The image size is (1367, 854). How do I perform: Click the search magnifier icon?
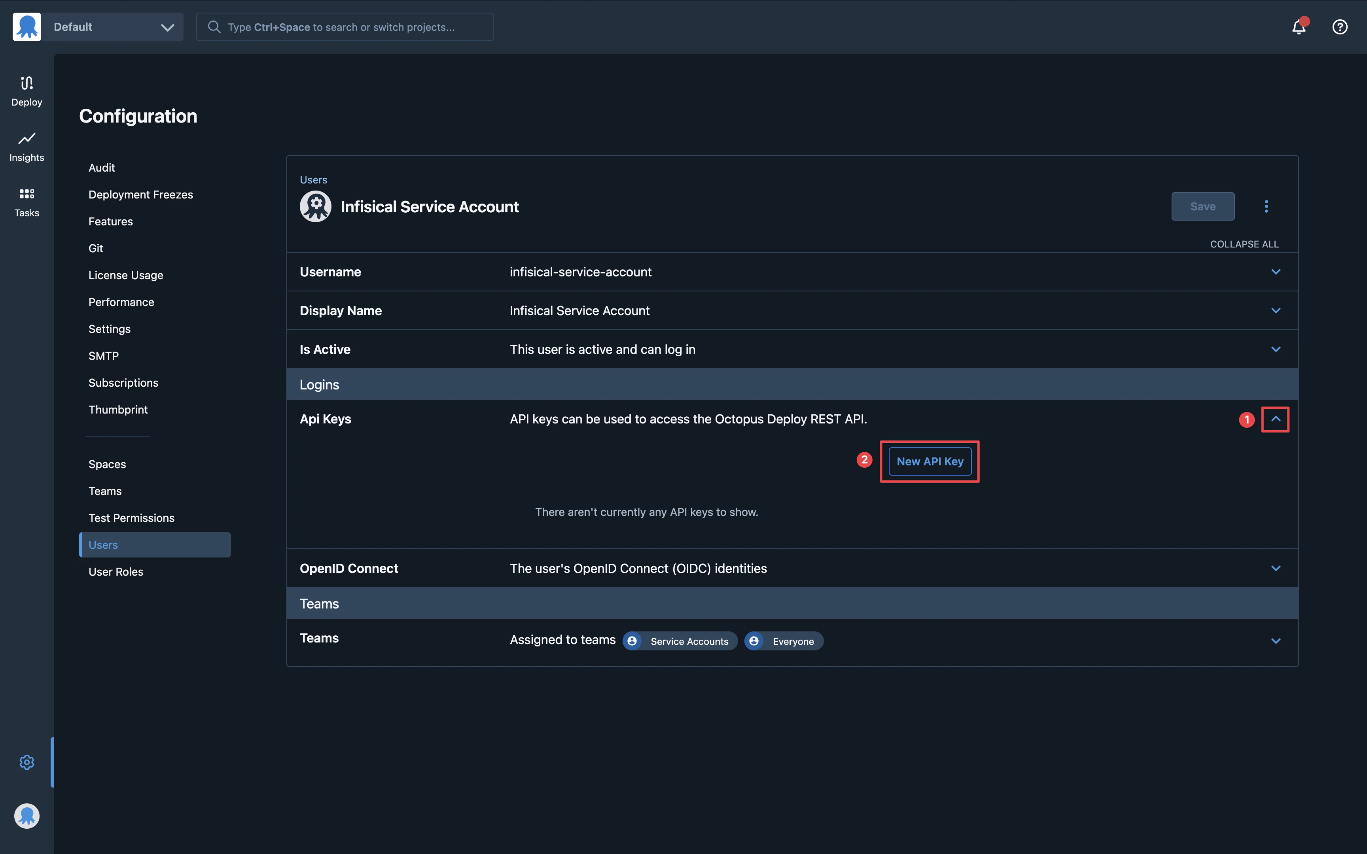(x=214, y=26)
